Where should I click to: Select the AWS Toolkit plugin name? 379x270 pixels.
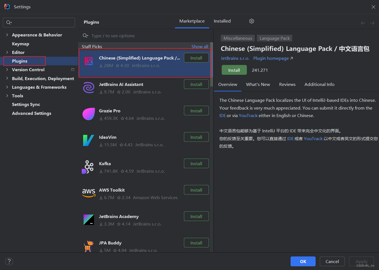(112, 190)
